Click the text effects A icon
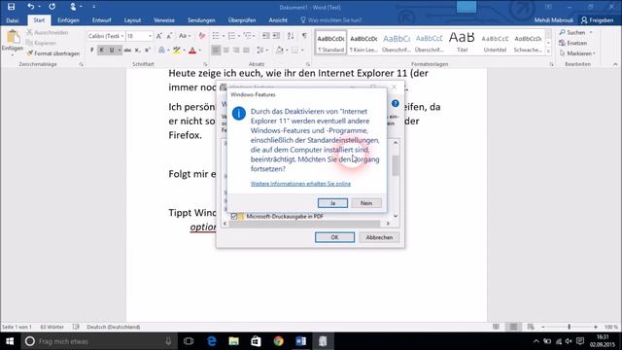 (161, 50)
